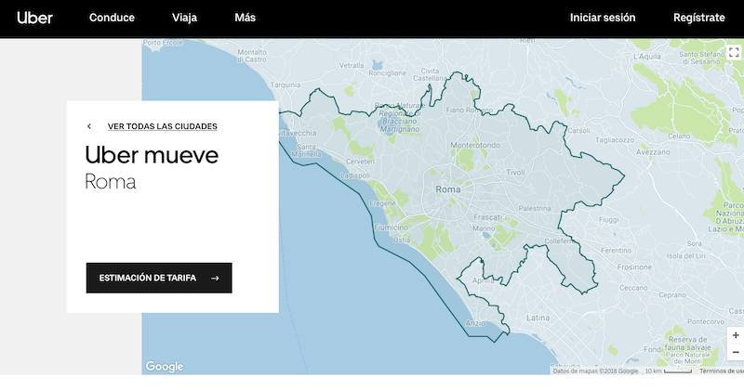Click the Ceccano map label

tap(633, 288)
